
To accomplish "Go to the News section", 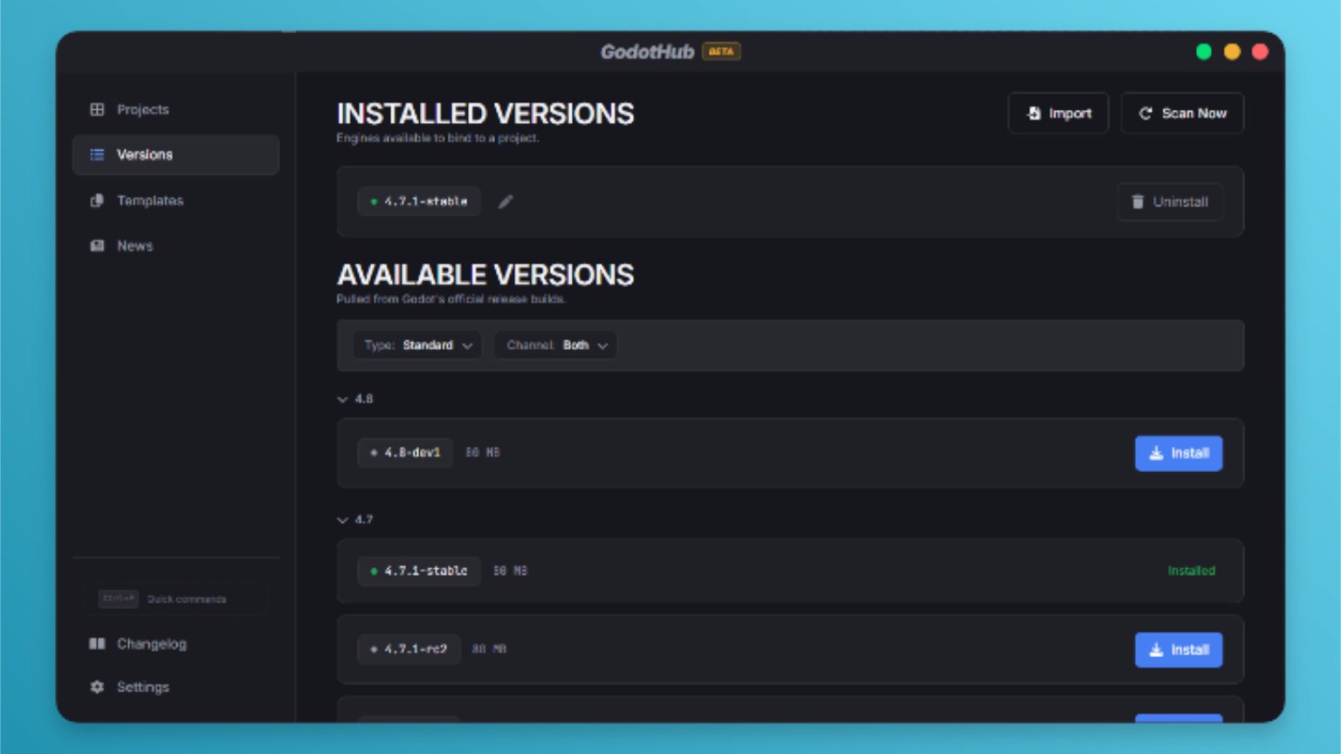I will click(175, 245).
